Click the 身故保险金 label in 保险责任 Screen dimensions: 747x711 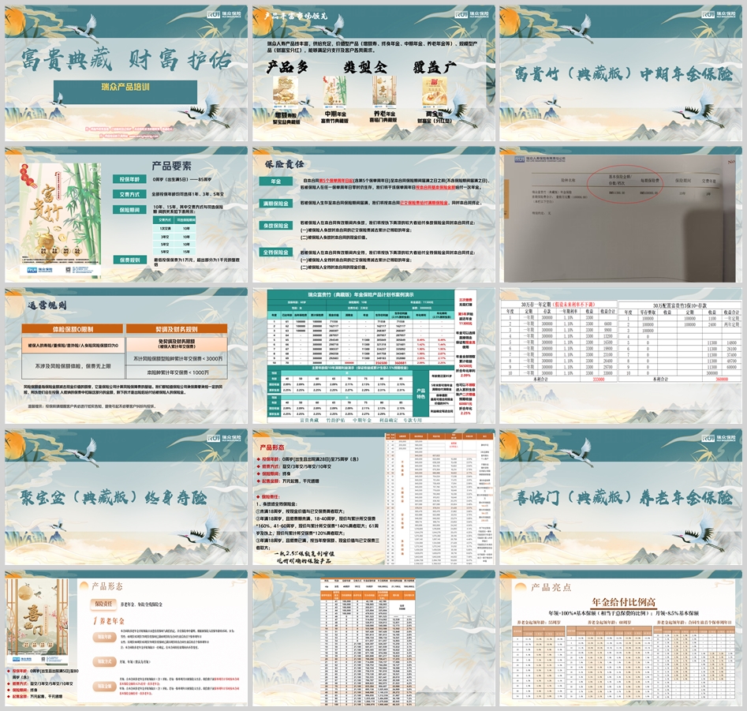tap(276, 226)
